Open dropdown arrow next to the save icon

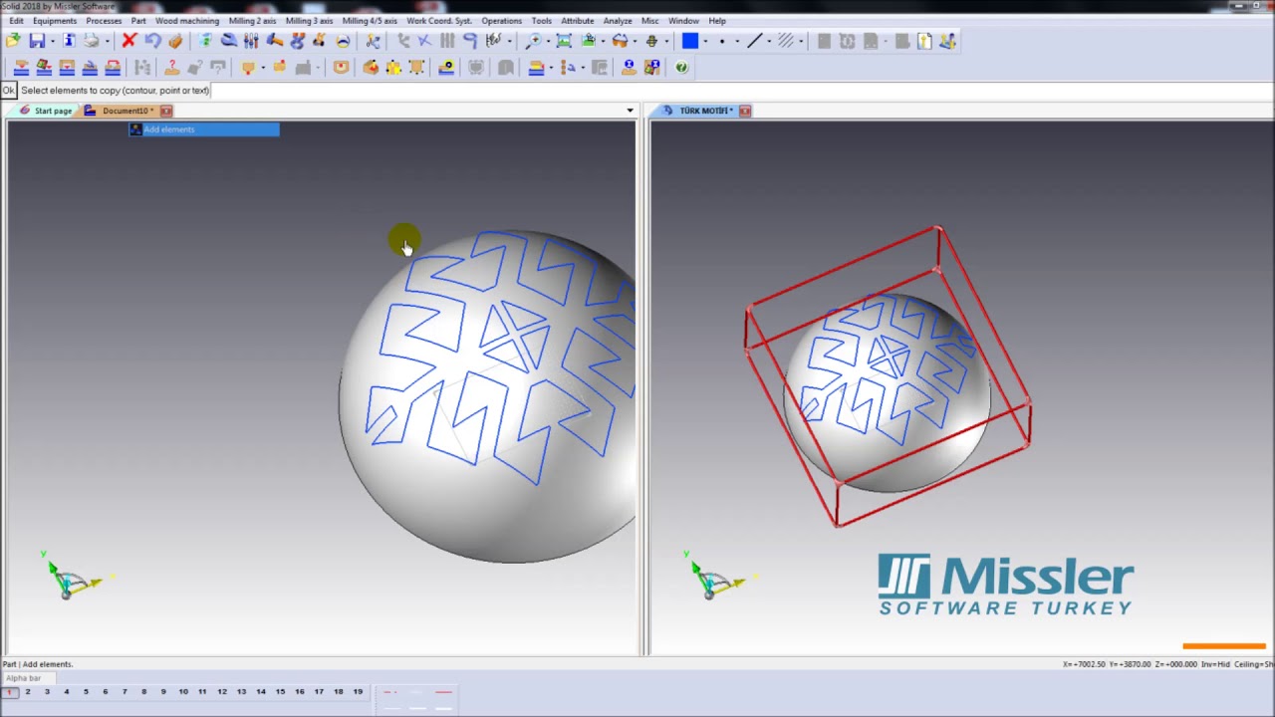coord(53,41)
